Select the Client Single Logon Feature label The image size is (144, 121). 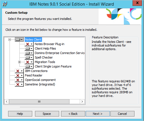(53, 66)
